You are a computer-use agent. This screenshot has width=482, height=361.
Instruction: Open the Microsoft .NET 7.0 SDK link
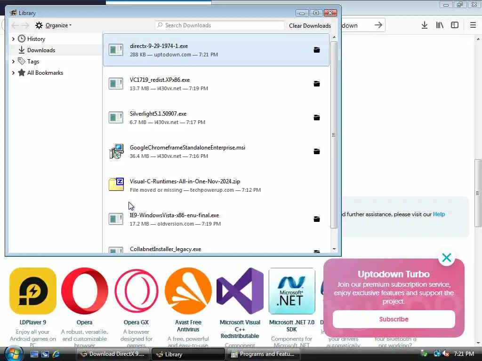292,326
